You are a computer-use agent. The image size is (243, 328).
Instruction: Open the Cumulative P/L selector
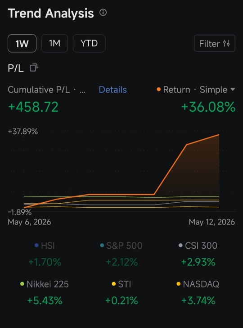[x=47, y=90]
